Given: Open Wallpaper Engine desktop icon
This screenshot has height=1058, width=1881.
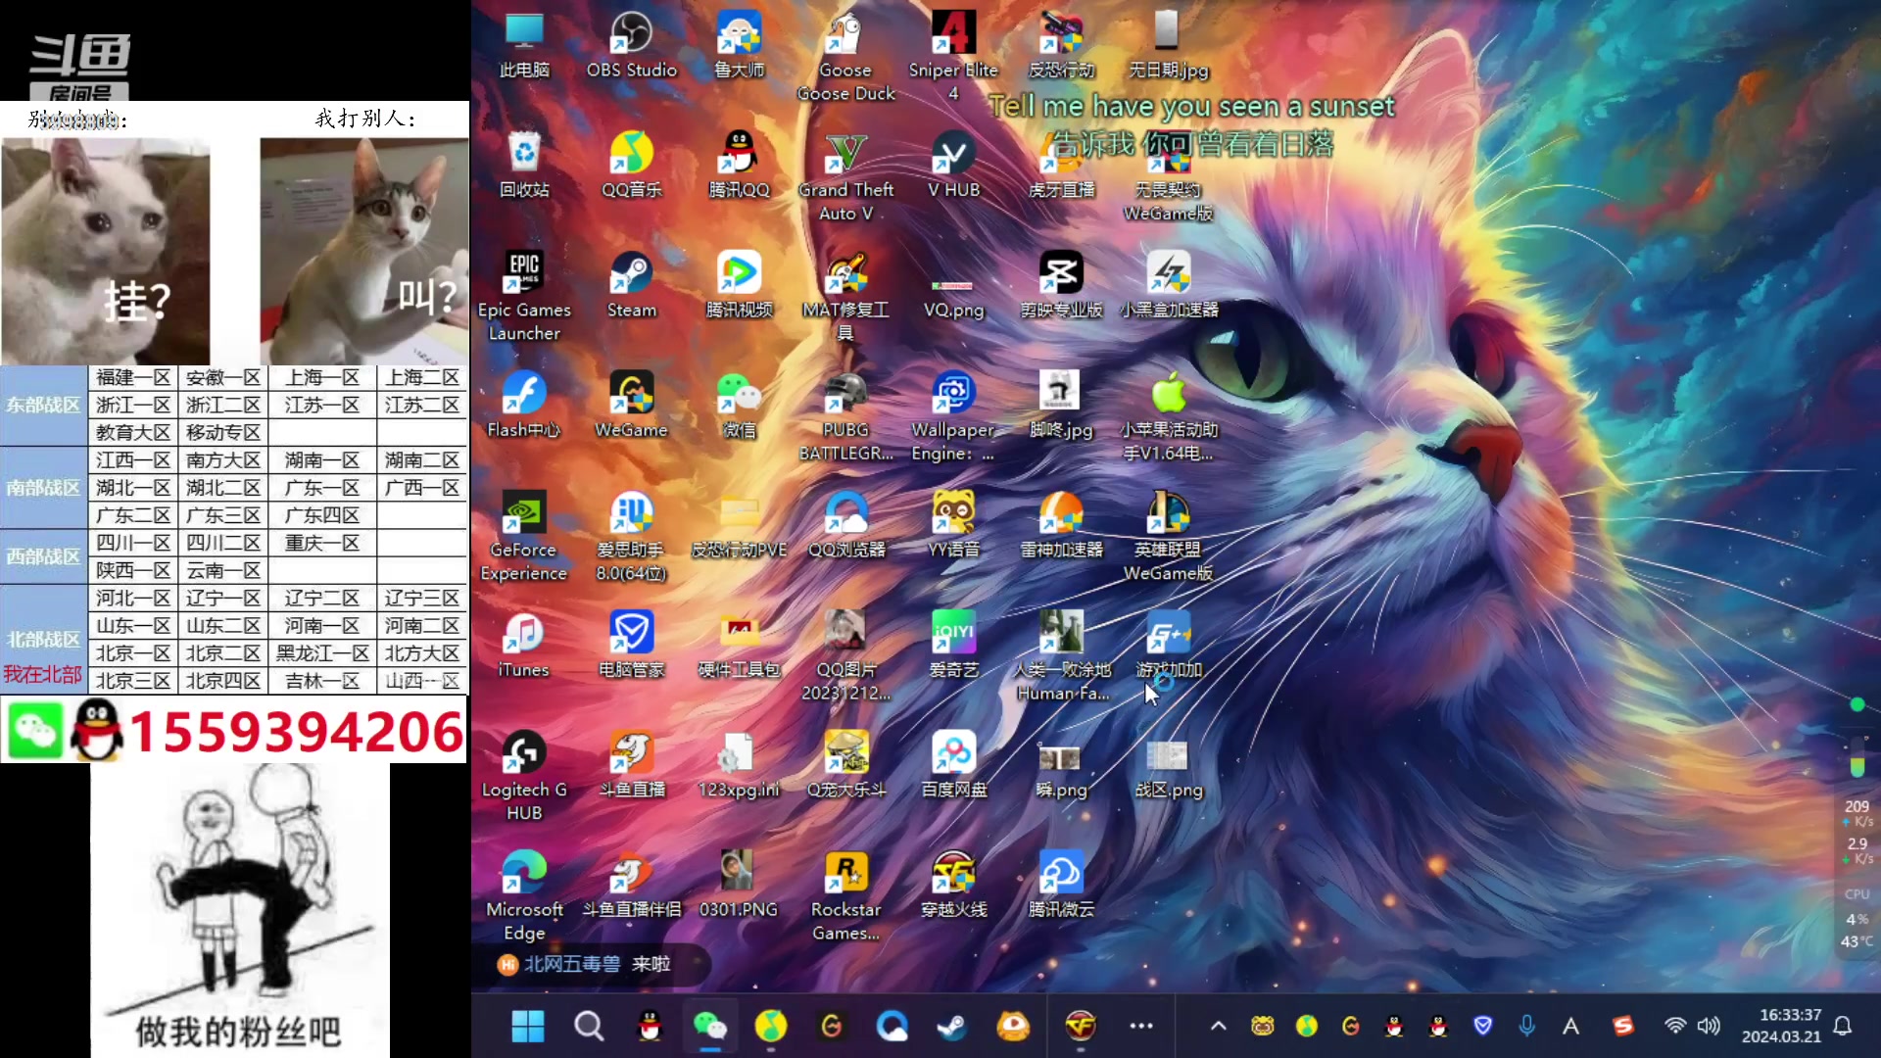Looking at the screenshot, I should pos(953,416).
